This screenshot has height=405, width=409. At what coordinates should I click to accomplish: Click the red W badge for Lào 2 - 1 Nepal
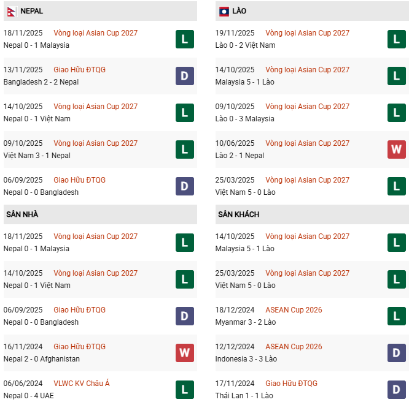coord(396,150)
